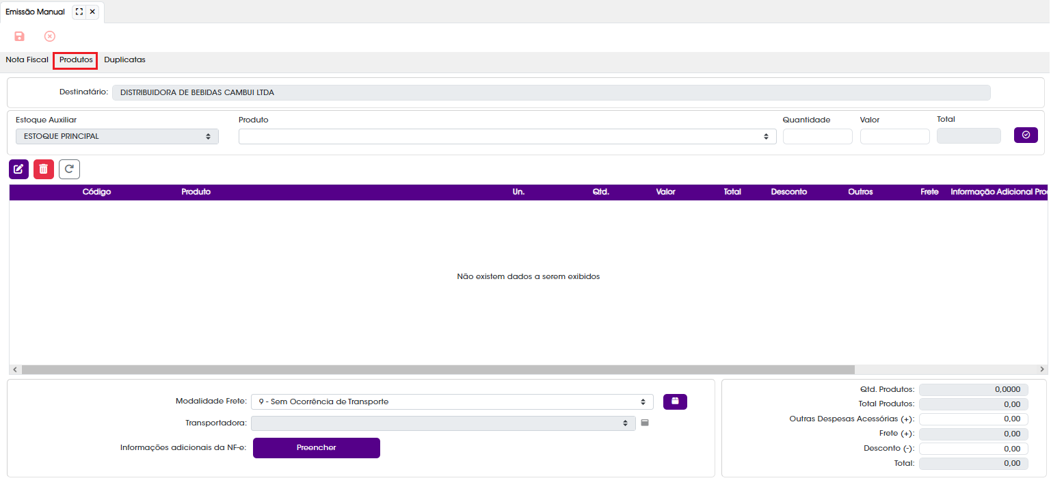Open the Transportadora dropdown
Screen dimensions: 1051x487
(x=443, y=423)
